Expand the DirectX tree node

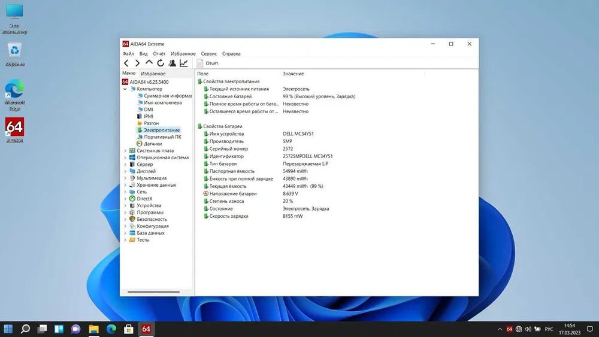tap(125, 199)
